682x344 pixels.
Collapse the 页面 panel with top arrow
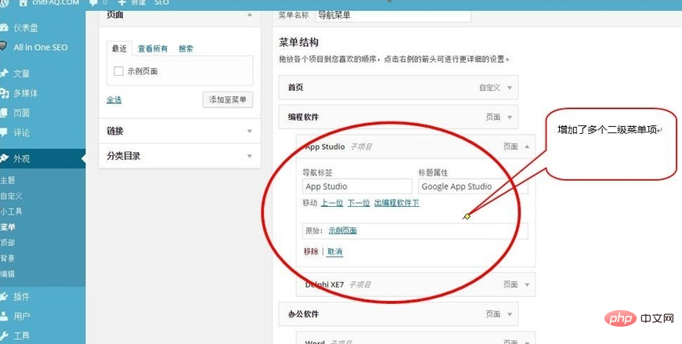[249, 14]
